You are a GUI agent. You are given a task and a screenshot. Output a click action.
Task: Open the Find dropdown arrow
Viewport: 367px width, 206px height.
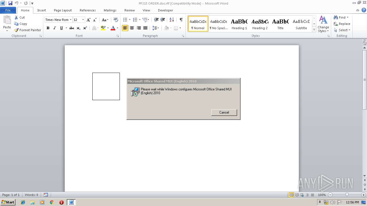click(x=348, y=17)
